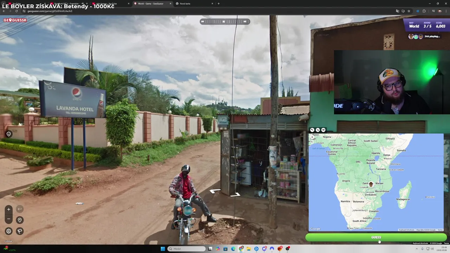Click DRC label on the map
The height and width of the screenshot is (253, 450).
tap(358, 162)
